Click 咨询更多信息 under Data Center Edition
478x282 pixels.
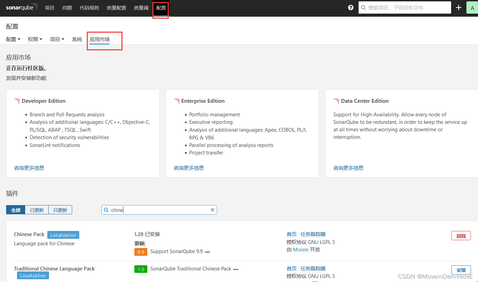pos(348,168)
